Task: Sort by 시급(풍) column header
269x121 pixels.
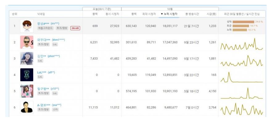Action: (x=211, y=14)
